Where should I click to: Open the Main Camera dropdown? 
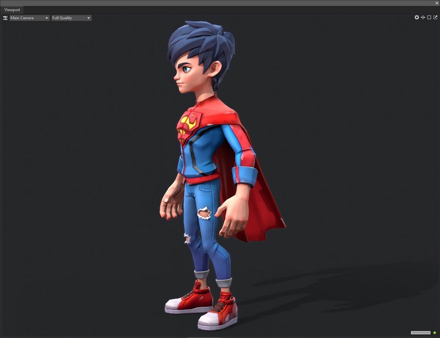point(30,18)
